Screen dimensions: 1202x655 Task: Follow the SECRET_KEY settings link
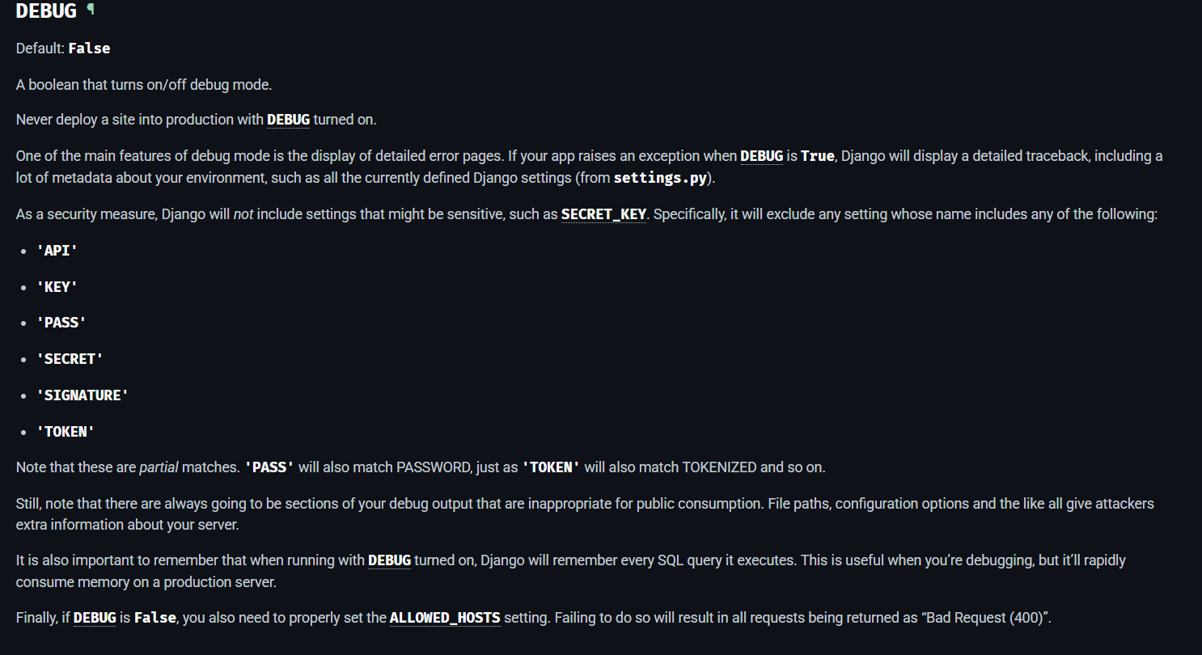click(x=603, y=215)
